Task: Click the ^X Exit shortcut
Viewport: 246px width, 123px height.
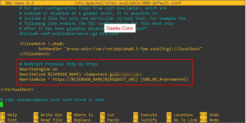Action: (8, 120)
